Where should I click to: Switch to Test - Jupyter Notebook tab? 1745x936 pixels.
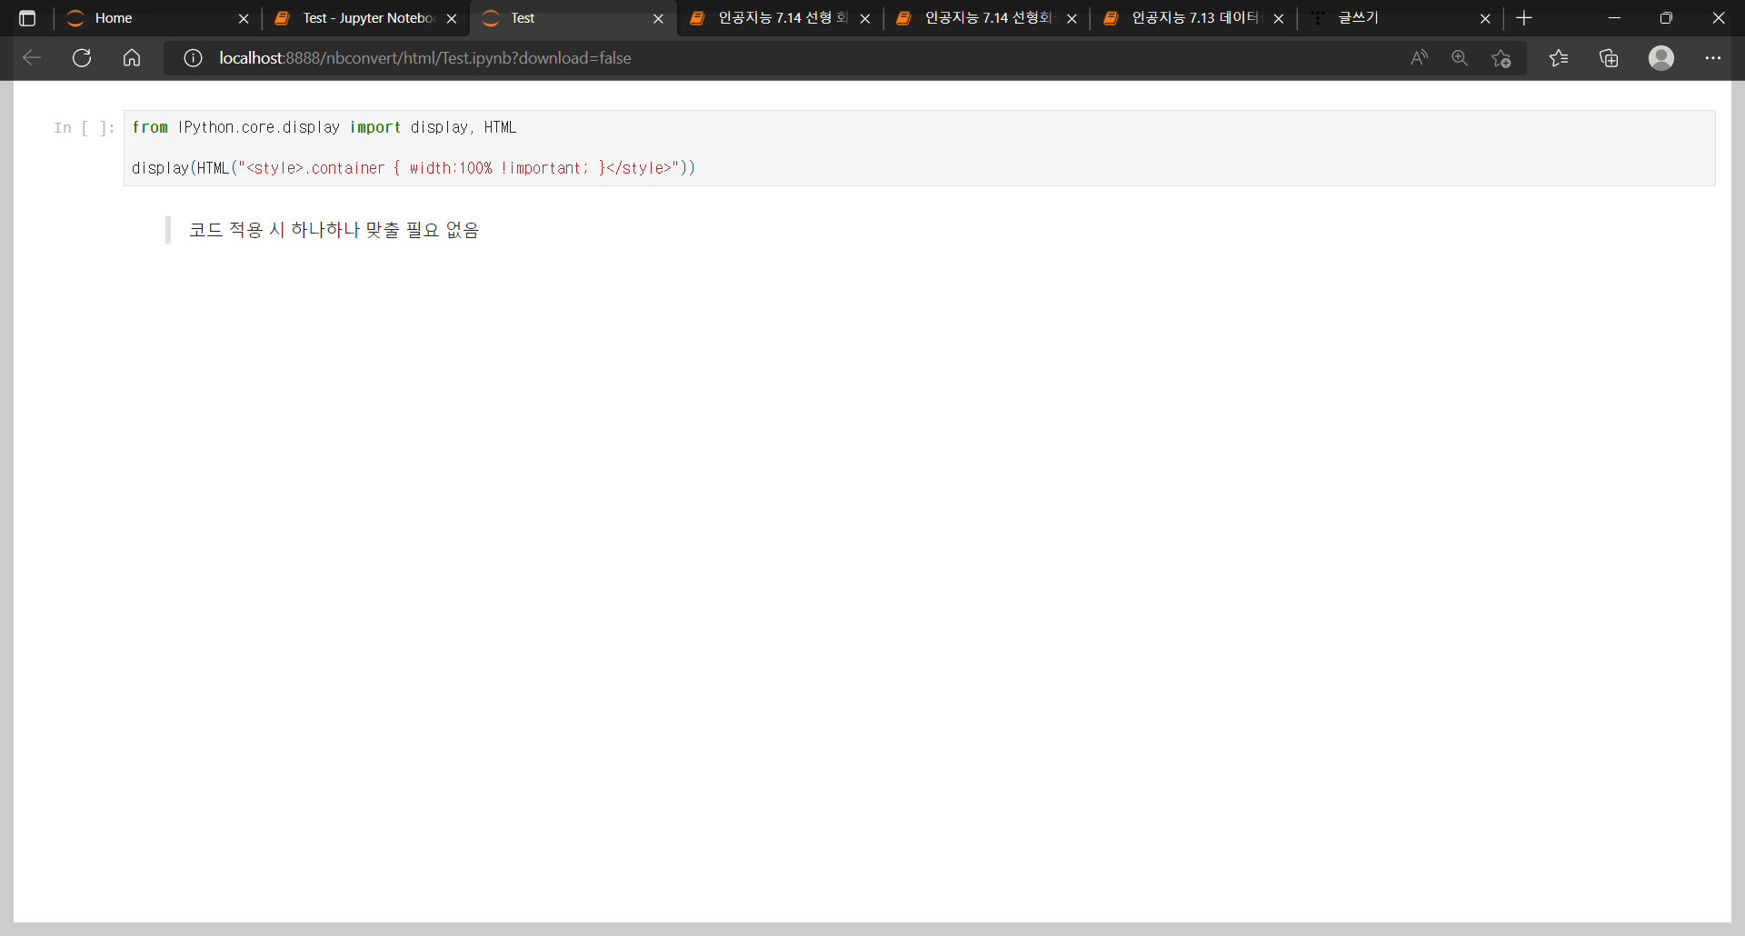pyautogui.click(x=364, y=18)
